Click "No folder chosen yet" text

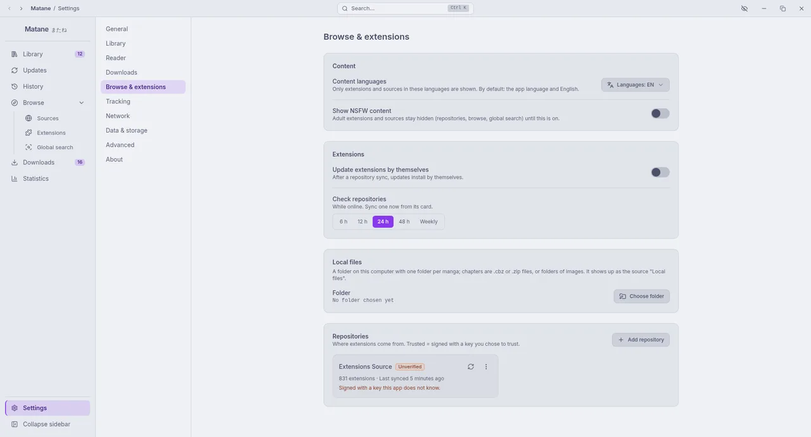363,300
